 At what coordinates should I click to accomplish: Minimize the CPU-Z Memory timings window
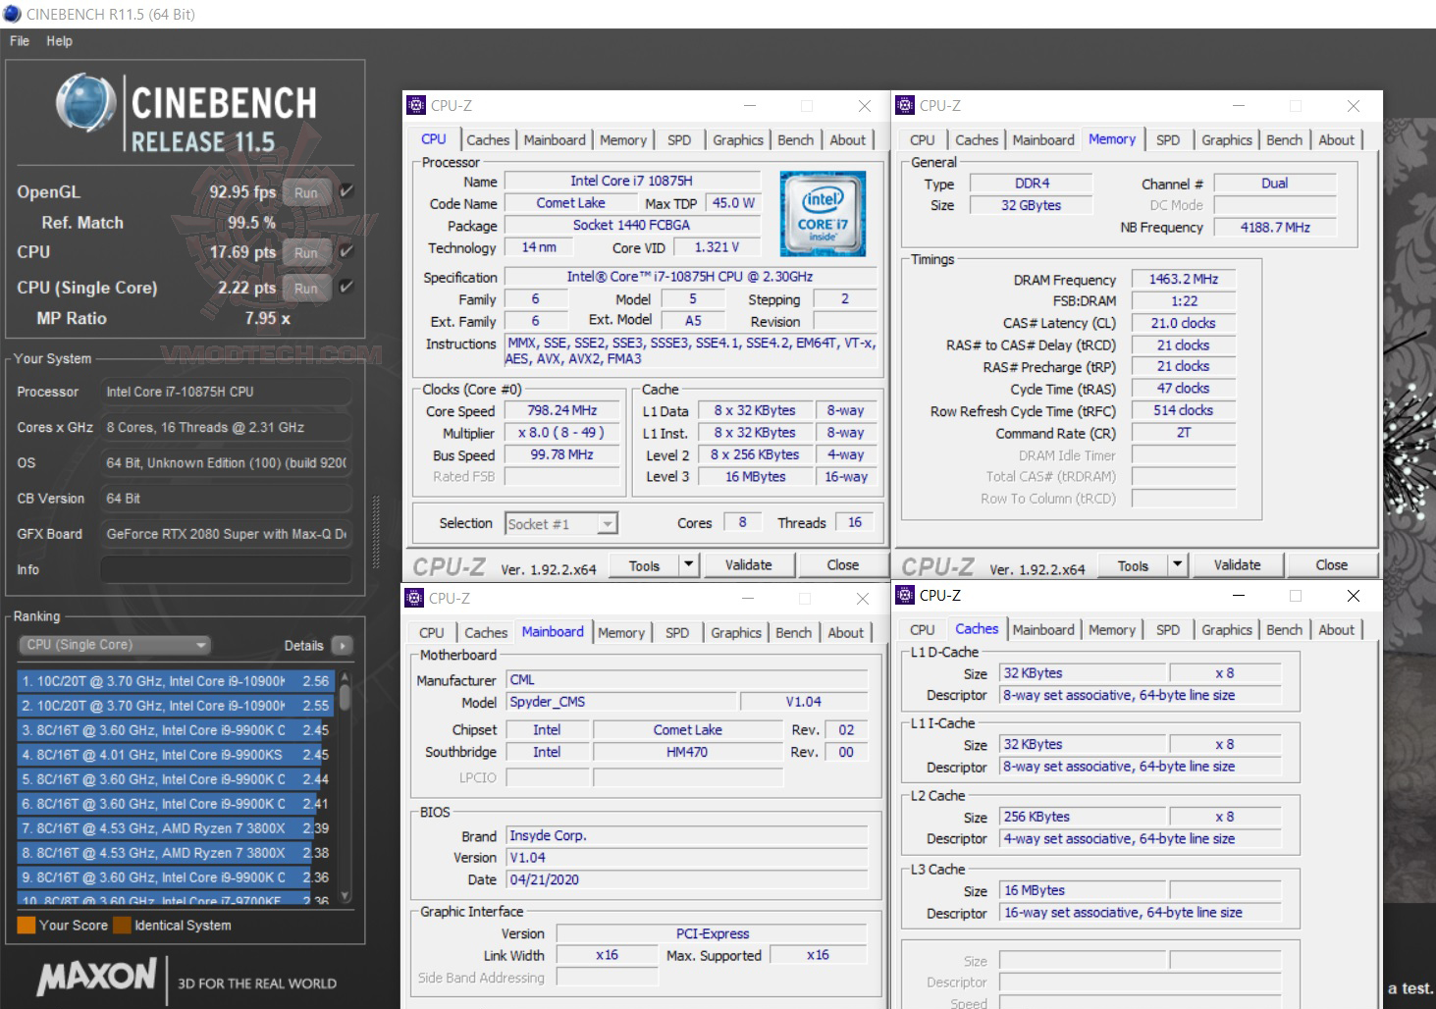(1239, 106)
